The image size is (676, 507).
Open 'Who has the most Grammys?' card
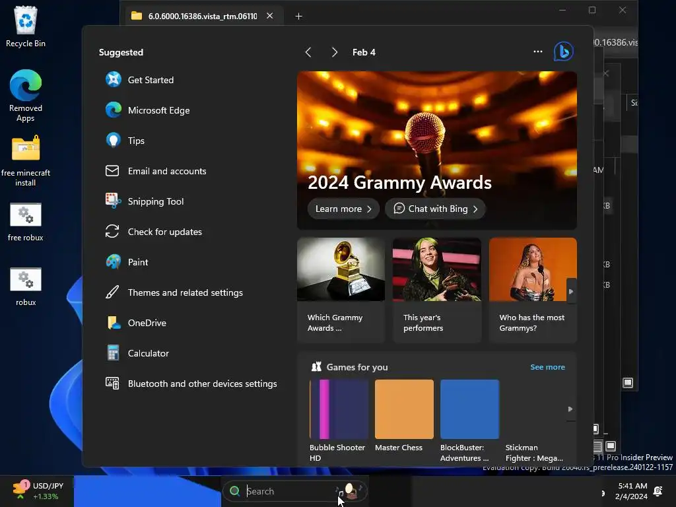533,290
